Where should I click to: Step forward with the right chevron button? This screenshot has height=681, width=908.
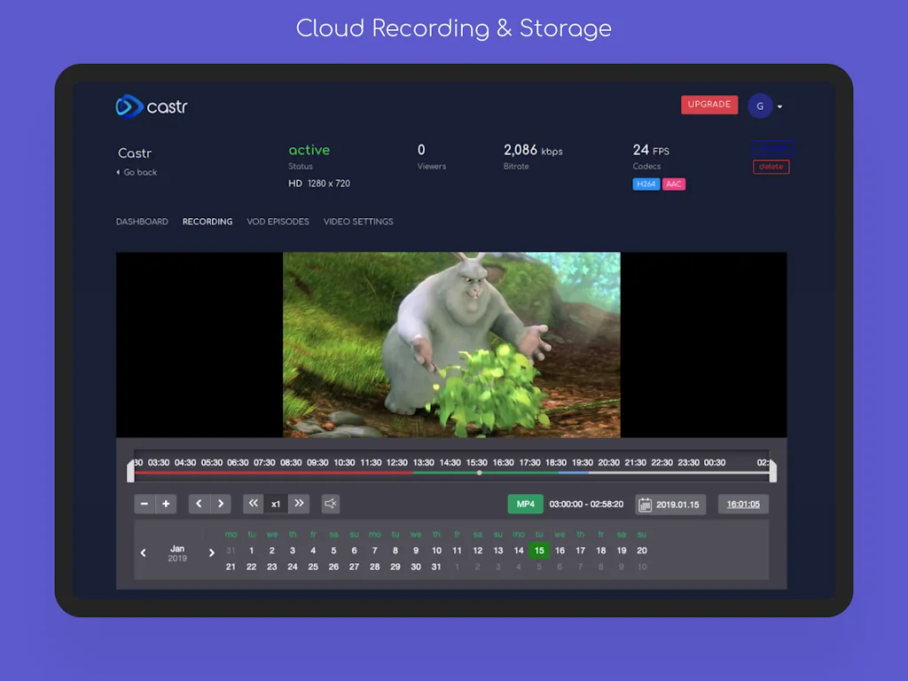pyautogui.click(x=221, y=504)
